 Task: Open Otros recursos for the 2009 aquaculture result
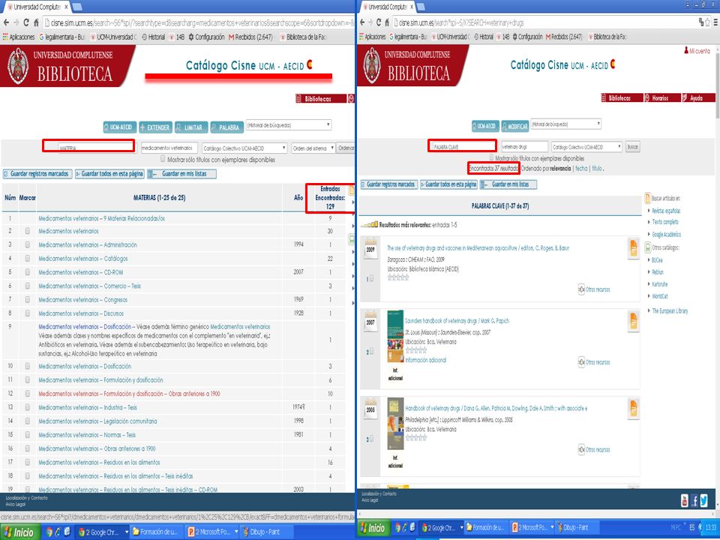[594, 289]
